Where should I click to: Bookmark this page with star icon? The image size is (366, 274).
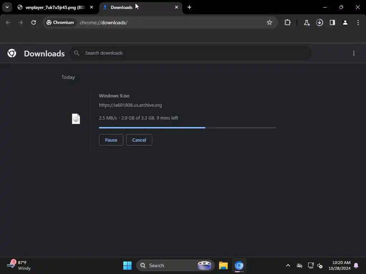[269, 22]
